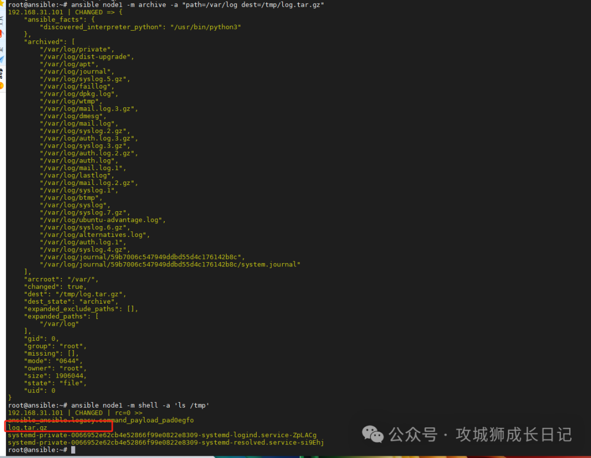Click the 'owner': 'root' line
The width and height of the screenshot is (591, 458).
[55, 368]
